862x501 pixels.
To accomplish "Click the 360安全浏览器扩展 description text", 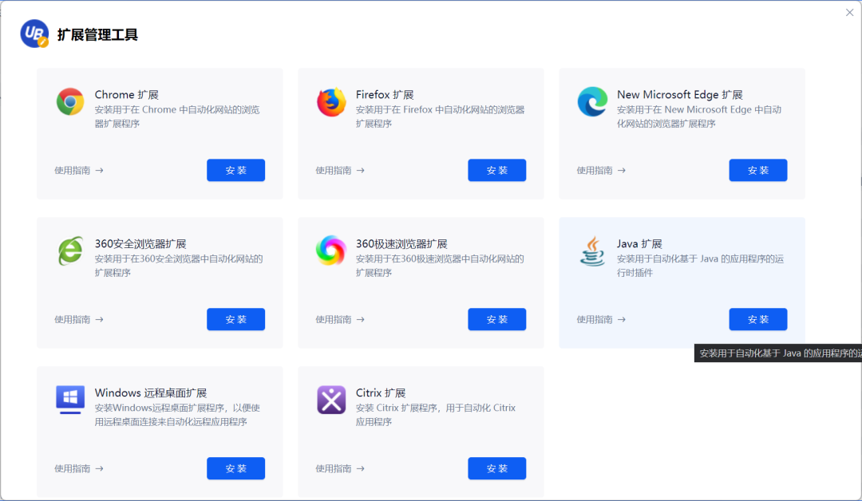I will pos(178,266).
